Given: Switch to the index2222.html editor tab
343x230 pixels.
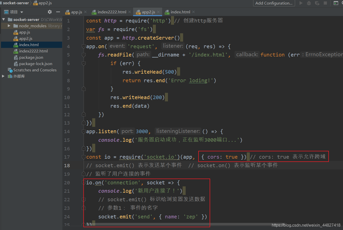Looking at the screenshot, I should pyautogui.click(x=112, y=12).
